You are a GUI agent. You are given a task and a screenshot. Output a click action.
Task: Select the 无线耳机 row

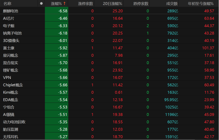11,137
